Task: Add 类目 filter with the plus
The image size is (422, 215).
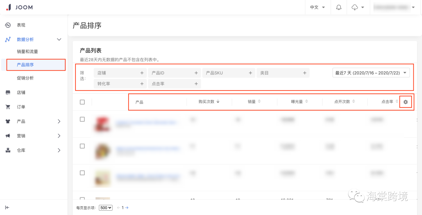Action: point(305,73)
